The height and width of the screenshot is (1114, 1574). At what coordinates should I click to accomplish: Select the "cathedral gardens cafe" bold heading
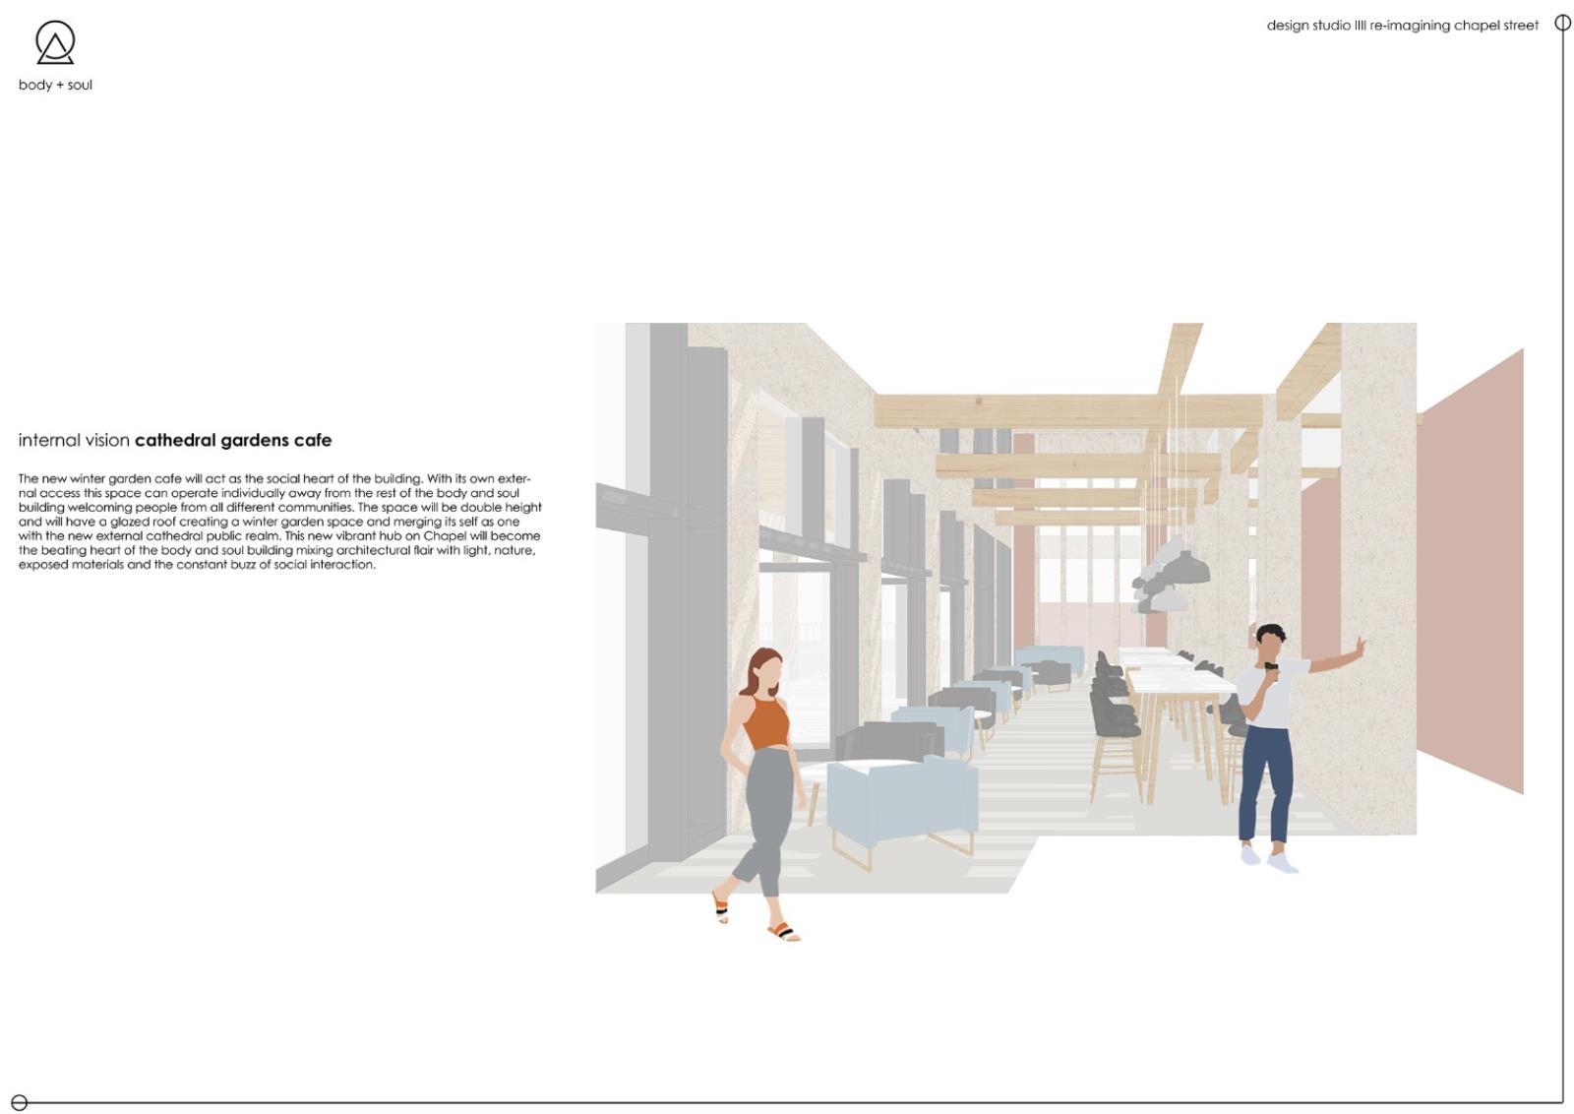(233, 440)
